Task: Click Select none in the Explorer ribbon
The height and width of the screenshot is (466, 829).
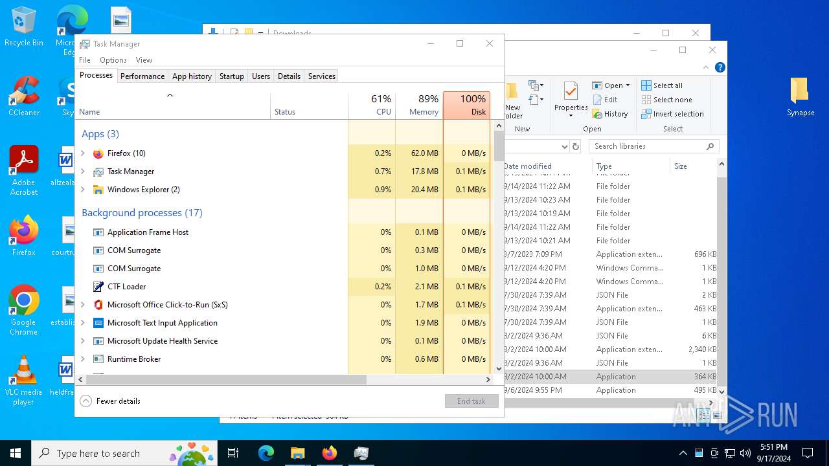Action: click(666, 100)
